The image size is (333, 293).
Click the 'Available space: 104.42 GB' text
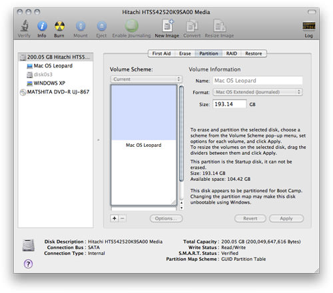(220, 179)
